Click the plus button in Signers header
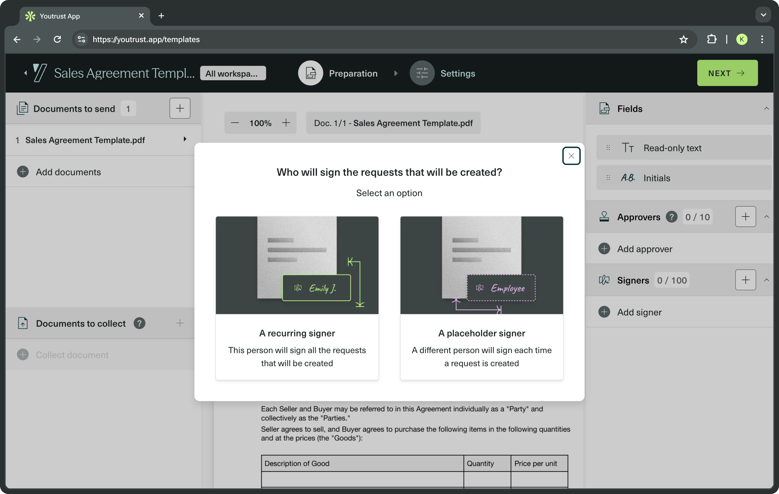Screen dimensions: 779x494 coord(745,280)
